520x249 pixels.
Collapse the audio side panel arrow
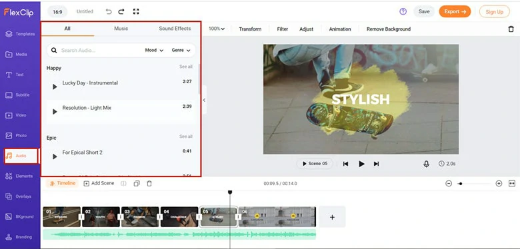click(204, 100)
